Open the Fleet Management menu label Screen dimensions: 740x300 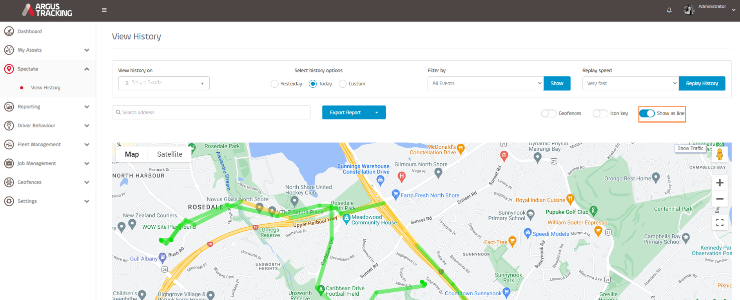(x=39, y=145)
